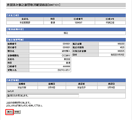The image size is (132, 120).
Task: Click the 【支払口座】 section header
Action: point(66,15)
